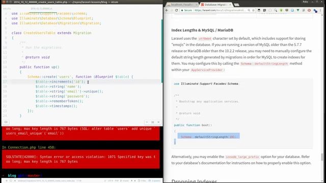Click the dark blue extension icon
The image size is (326, 183).
(x=315, y=11)
